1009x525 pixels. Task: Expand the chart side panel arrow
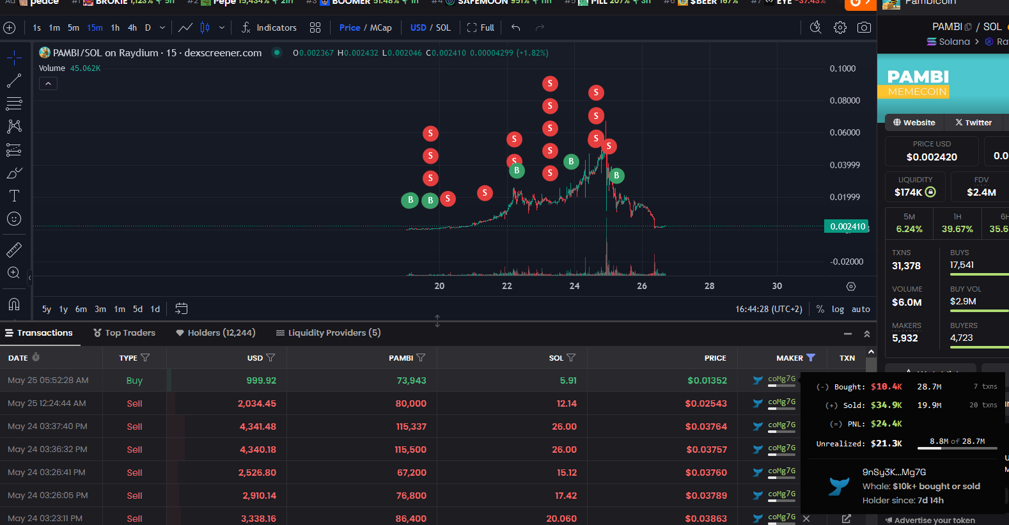pyautogui.click(x=29, y=278)
